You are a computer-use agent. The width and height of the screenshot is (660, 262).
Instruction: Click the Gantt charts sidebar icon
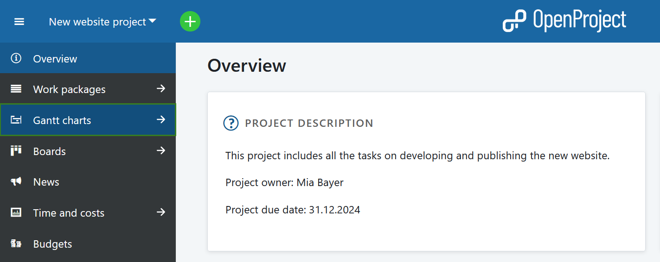[16, 120]
